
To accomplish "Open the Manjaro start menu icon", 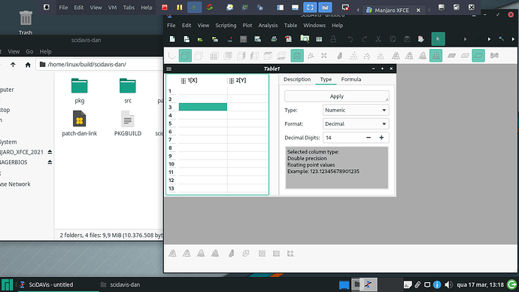I will (x=7, y=284).
